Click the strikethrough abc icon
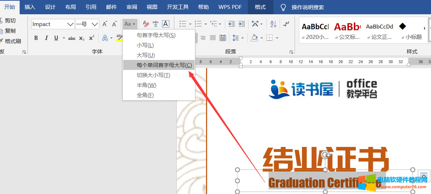 point(72,38)
